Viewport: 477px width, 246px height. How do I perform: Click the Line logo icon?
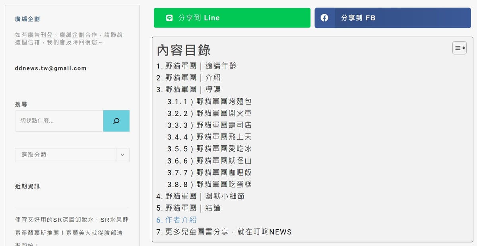coord(169,18)
